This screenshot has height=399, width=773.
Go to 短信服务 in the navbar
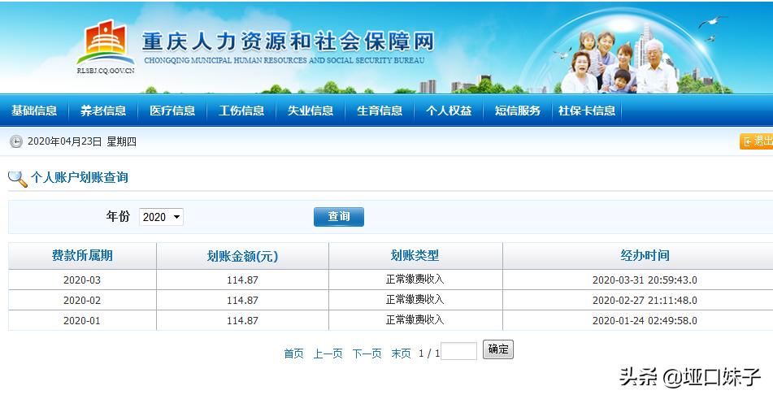click(518, 111)
